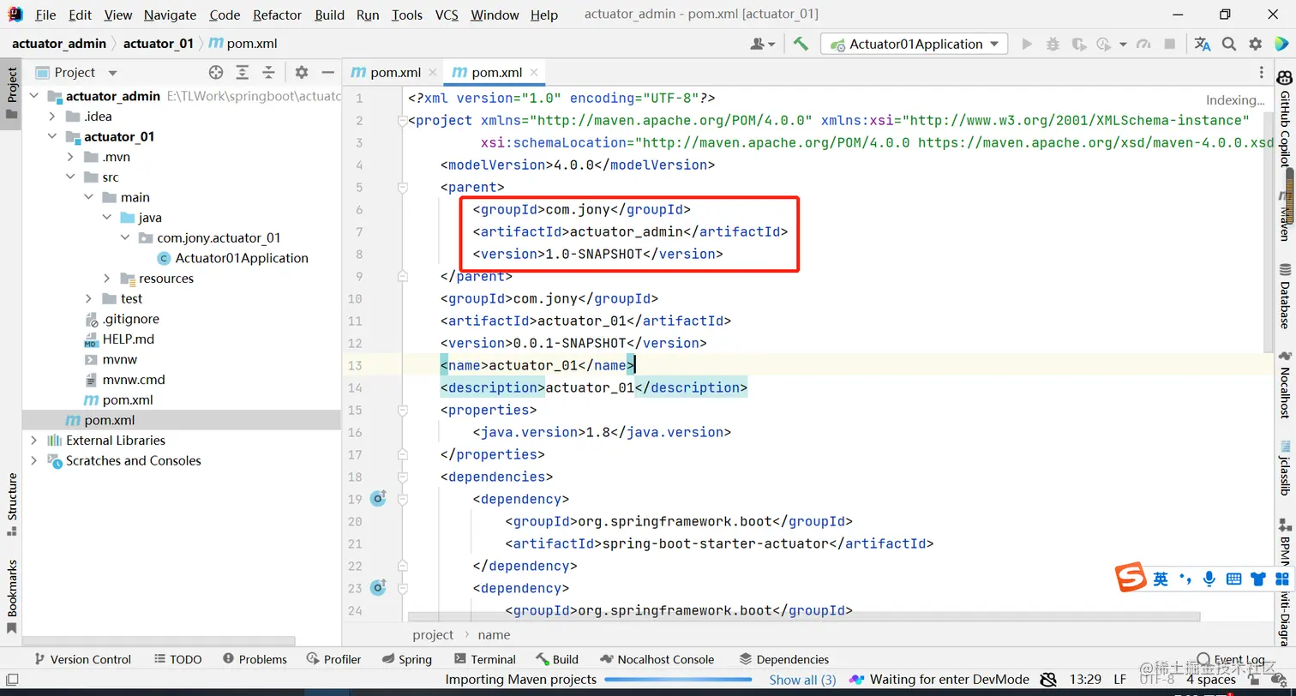
Task: Click Collapse All in Project panel
Action: click(268, 73)
